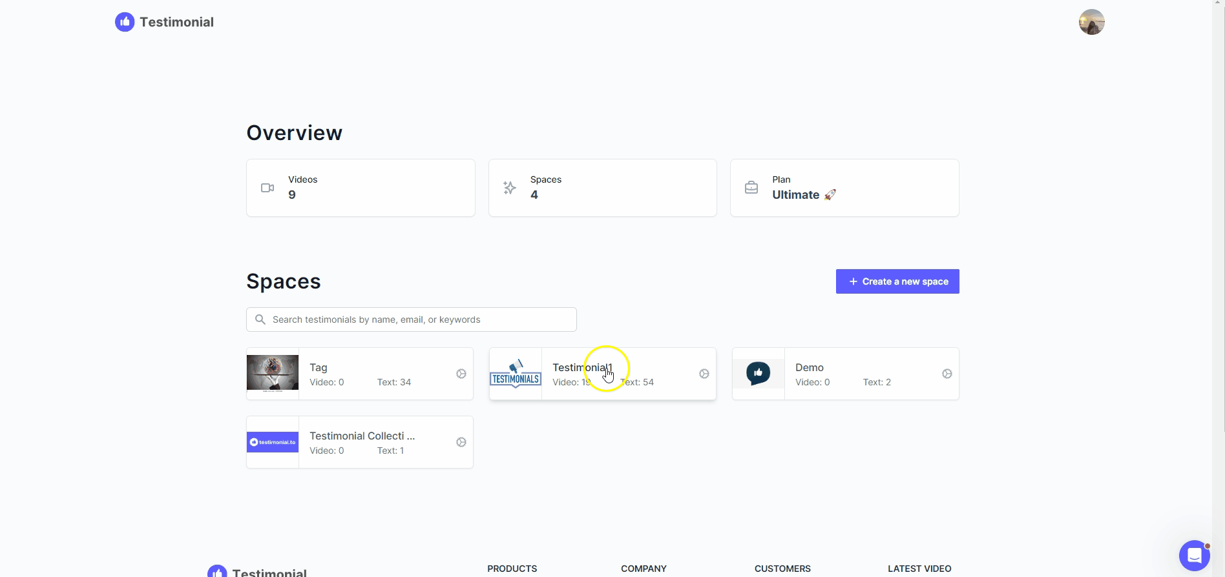Click Text: 1 in Testimonial Collecti space
The height and width of the screenshot is (577, 1225).
click(390, 450)
